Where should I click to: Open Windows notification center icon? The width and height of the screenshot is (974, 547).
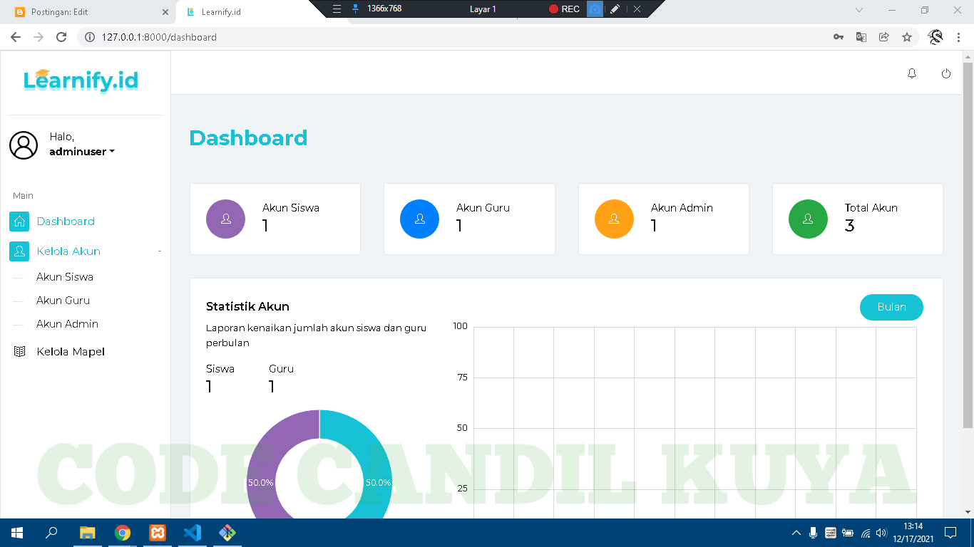click(950, 533)
